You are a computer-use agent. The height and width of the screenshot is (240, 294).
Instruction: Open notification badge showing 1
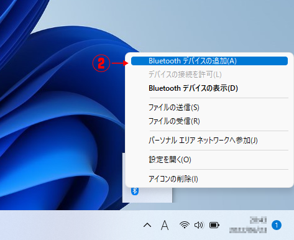[x=277, y=225]
